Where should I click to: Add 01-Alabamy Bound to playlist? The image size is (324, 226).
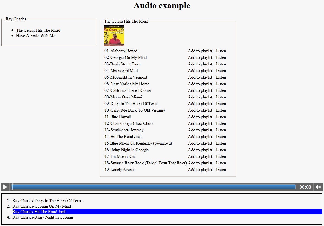[x=200, y=51]
